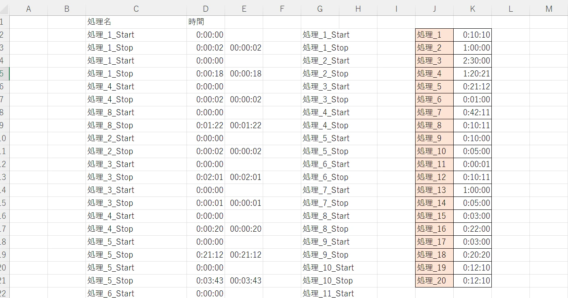Select the orange 処理_9 label cell
This screenshot has width=568, height=298.
(434, 138)
